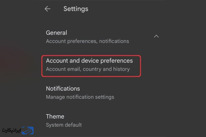
Task: Click the red highlight box border
Action: pyautogui.click(x=91, y=56)
